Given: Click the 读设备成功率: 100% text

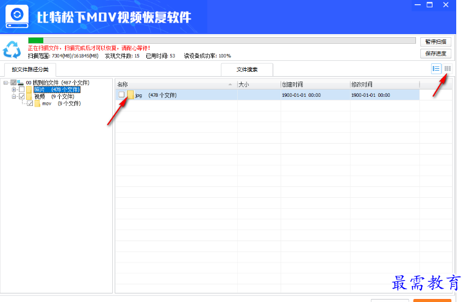Looking at the screenshot, I should coord(207,56).
